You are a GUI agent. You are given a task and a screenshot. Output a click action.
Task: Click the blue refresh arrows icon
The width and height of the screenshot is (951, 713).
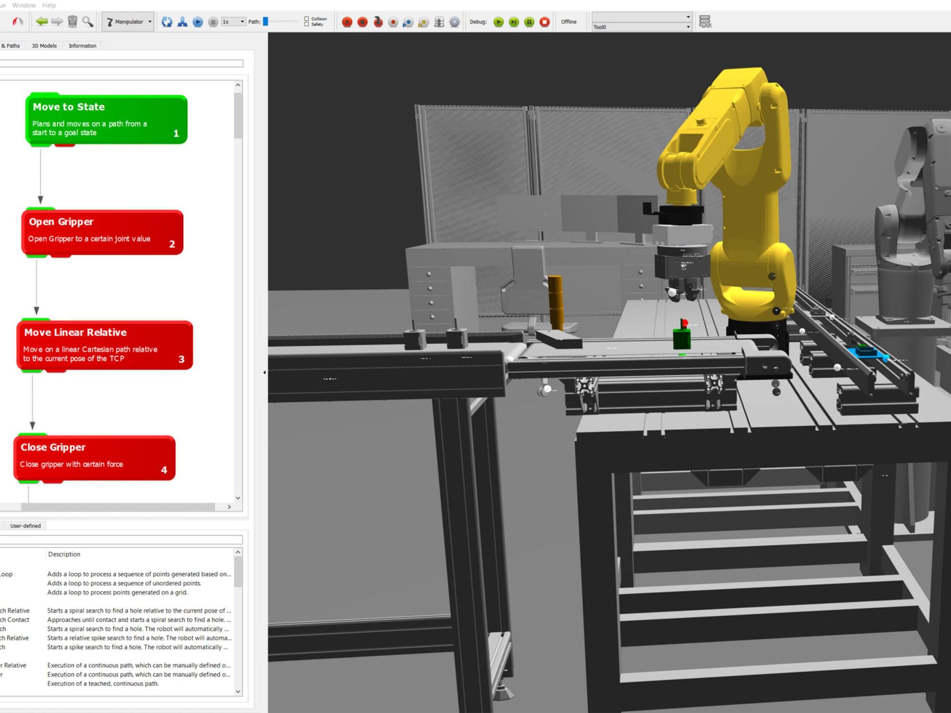coord(167,22)
